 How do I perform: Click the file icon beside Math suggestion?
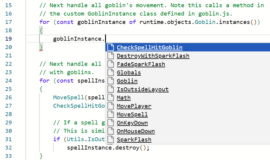pos(110,97)
